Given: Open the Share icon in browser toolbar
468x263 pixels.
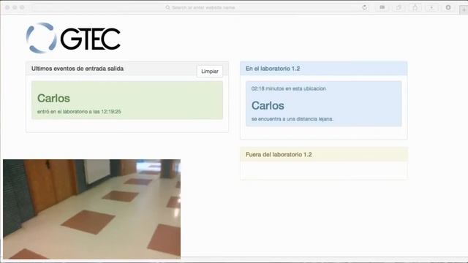Looking at the screenshot, I should (415, 7).
